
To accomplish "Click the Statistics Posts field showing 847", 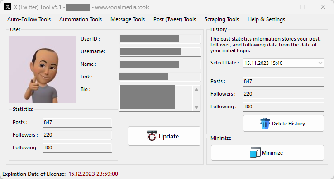I will pos(77,123).
